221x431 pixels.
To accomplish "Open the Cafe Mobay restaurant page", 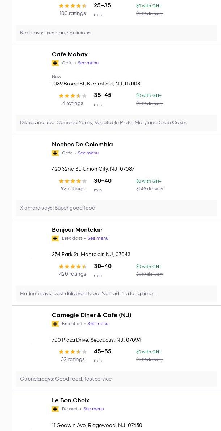I will click(x=70, y=54).
